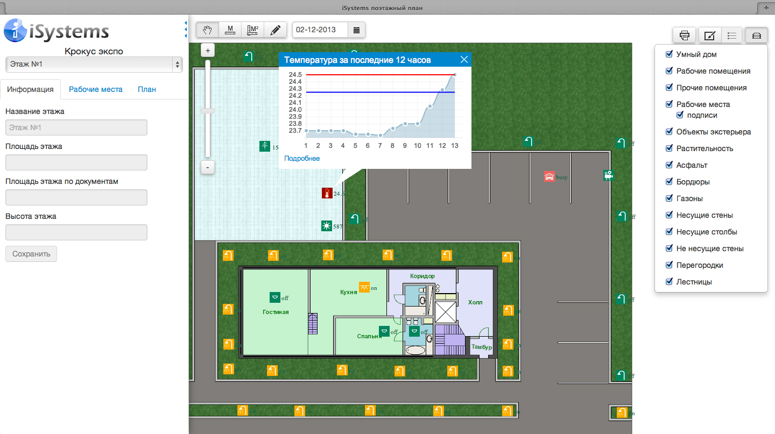Uncheck the Рабочие места layer
775x434 pixels.
click(669, 104)
